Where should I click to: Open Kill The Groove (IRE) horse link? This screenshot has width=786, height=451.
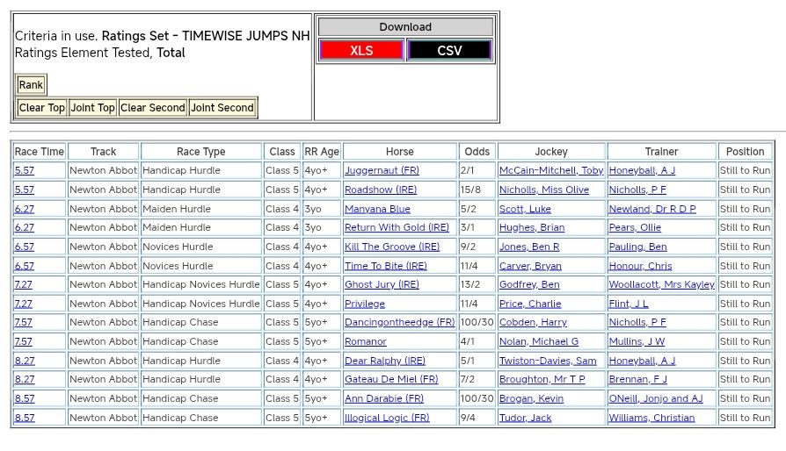391,247
